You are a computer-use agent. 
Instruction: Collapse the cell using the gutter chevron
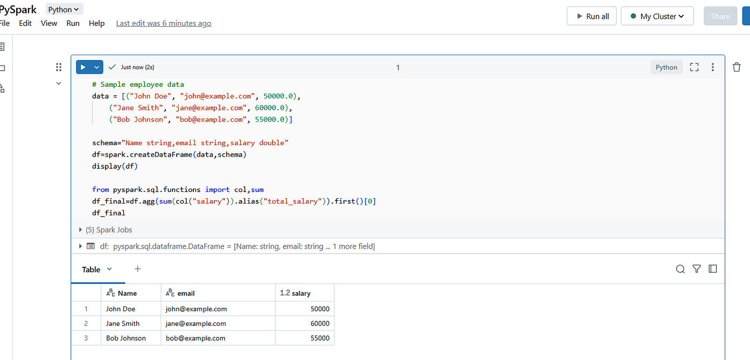click(58, 84)
